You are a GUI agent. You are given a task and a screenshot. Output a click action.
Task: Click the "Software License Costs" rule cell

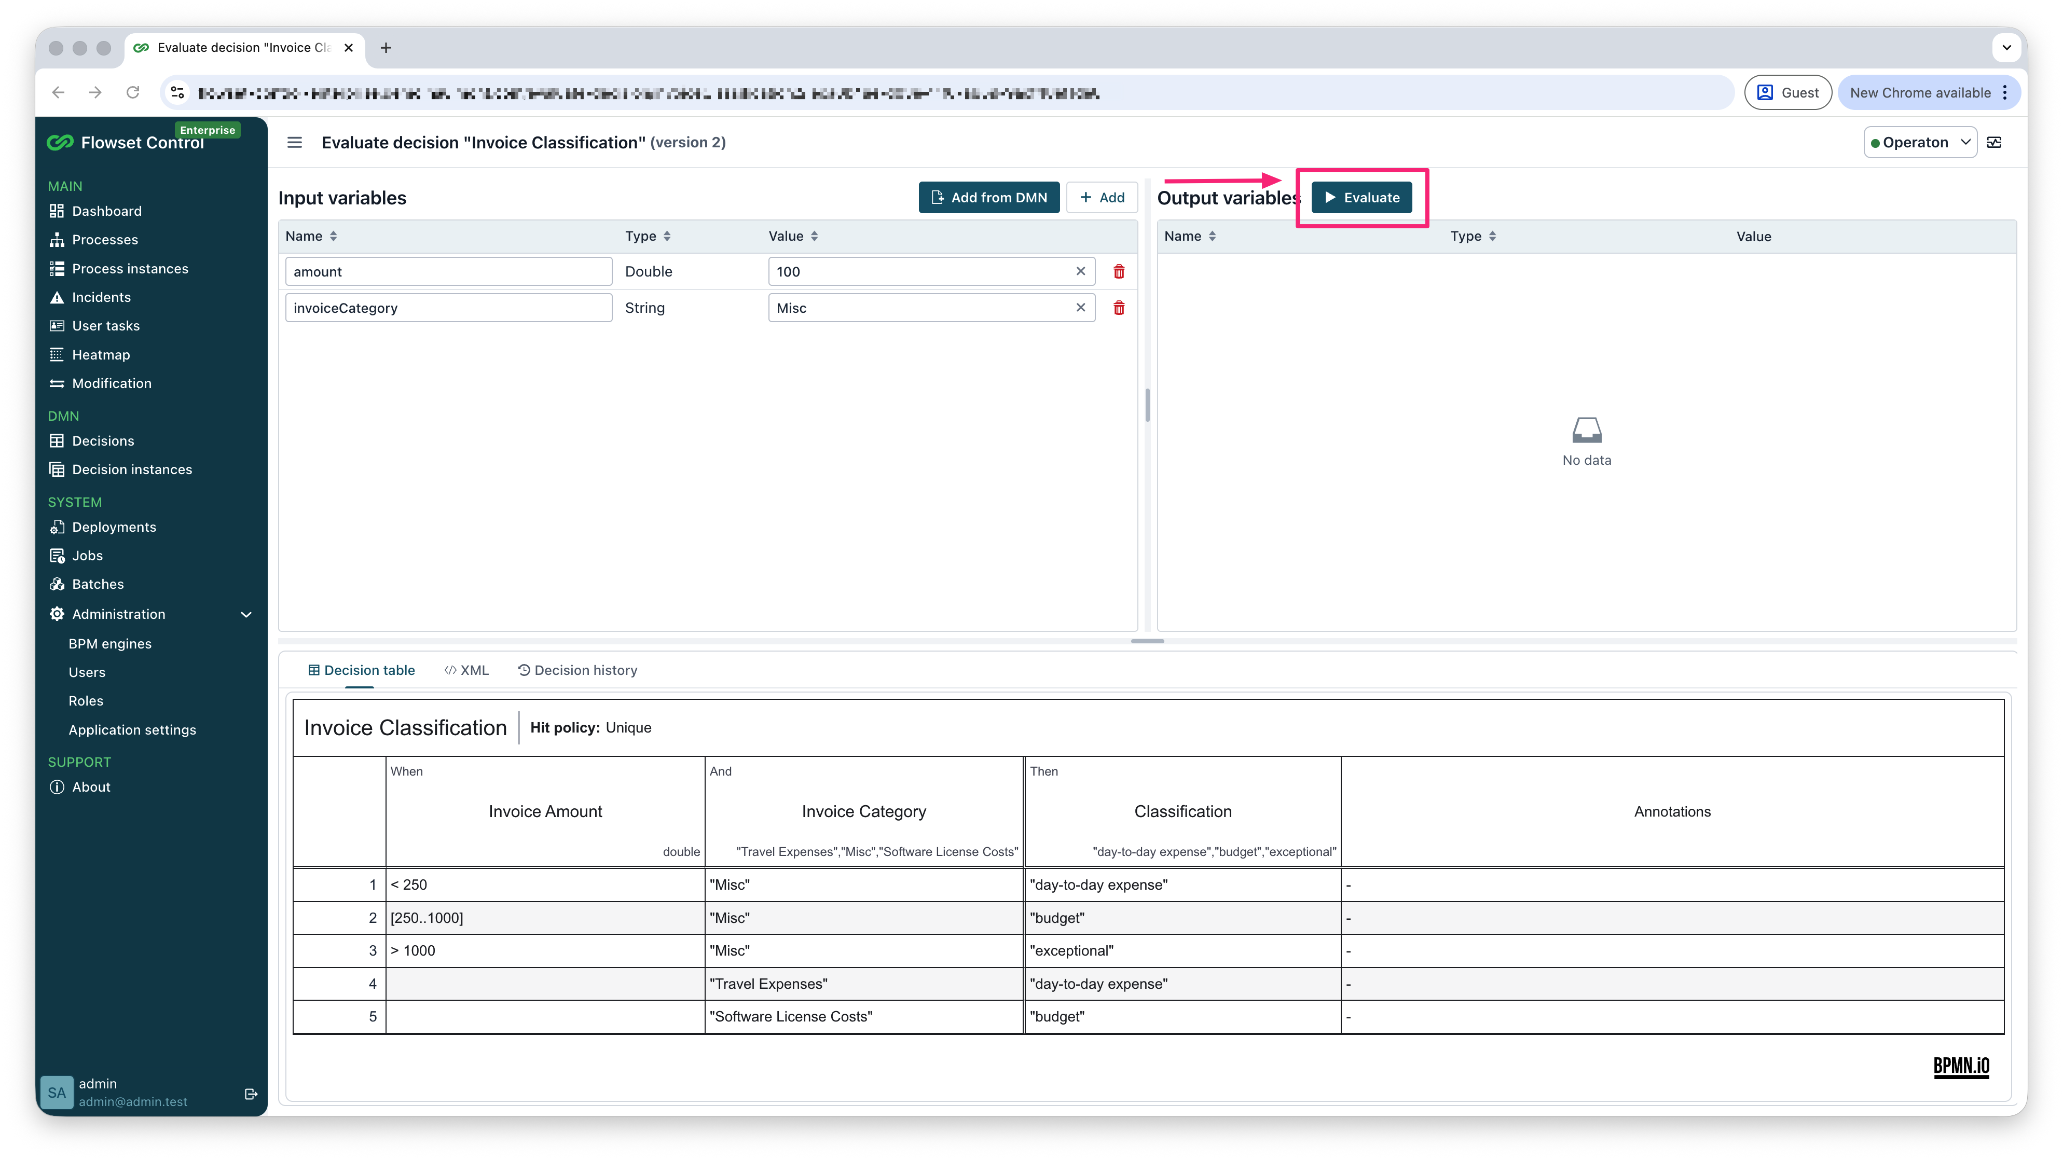[x=864, y=1017]
